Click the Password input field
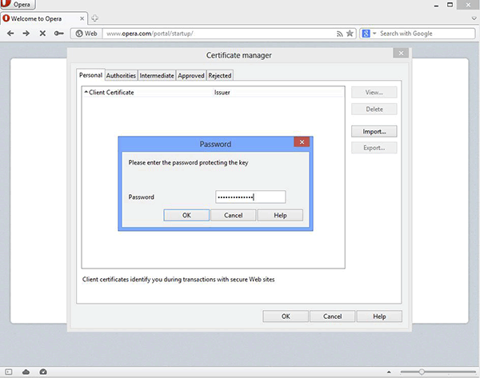Image resolution: width=480 pixels, height=378 pixels. tap(250, 197)
